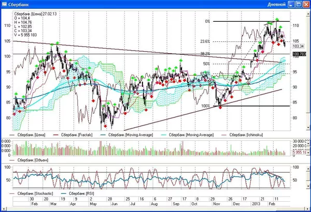Click the date label 29 on time axis
The height and width of the screenshot is (212, 311).
click(x=213, y=199)
